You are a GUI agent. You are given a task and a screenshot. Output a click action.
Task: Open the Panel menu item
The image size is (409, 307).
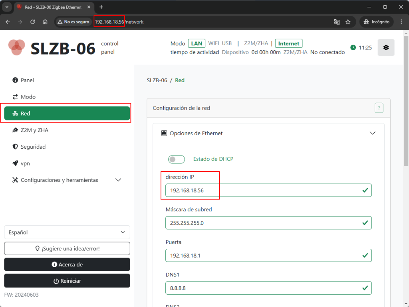point(27,80)
